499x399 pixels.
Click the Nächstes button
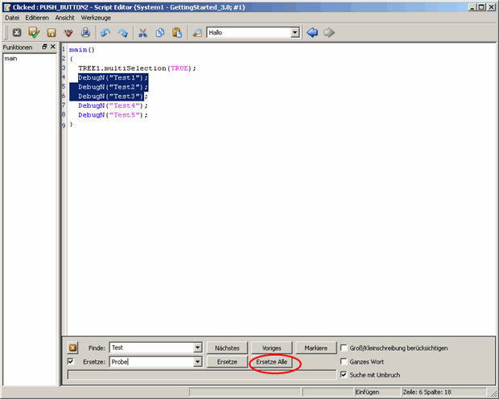coord(227,348)
